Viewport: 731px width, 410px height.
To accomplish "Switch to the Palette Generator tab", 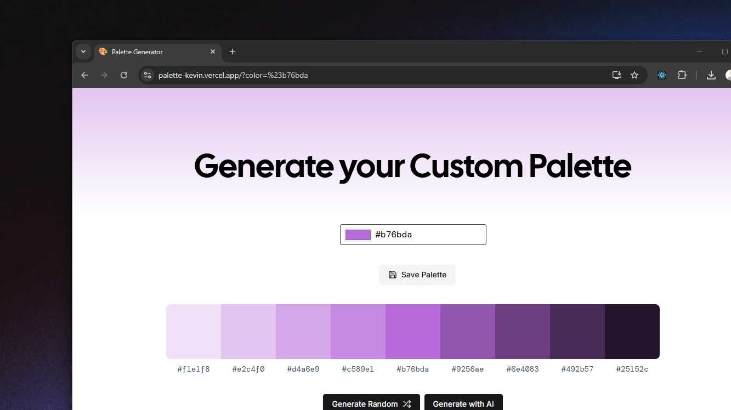I will point(148,52).
